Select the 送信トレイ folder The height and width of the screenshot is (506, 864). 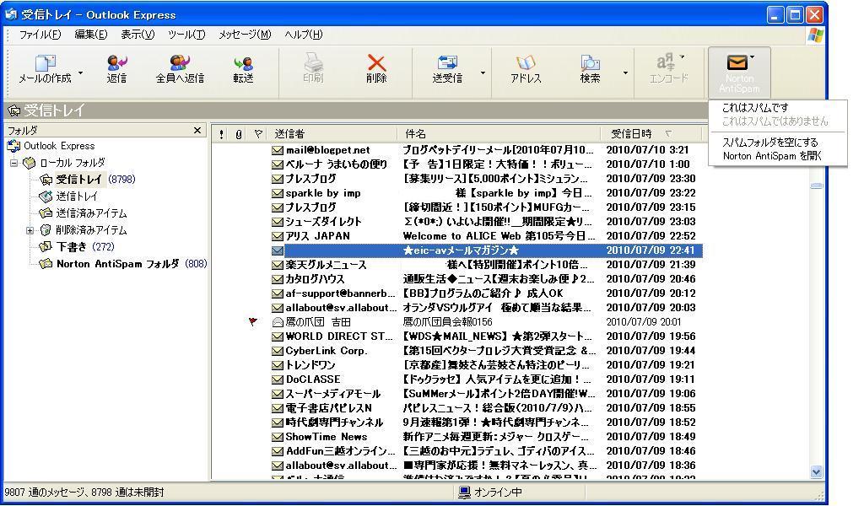point(77,196)
